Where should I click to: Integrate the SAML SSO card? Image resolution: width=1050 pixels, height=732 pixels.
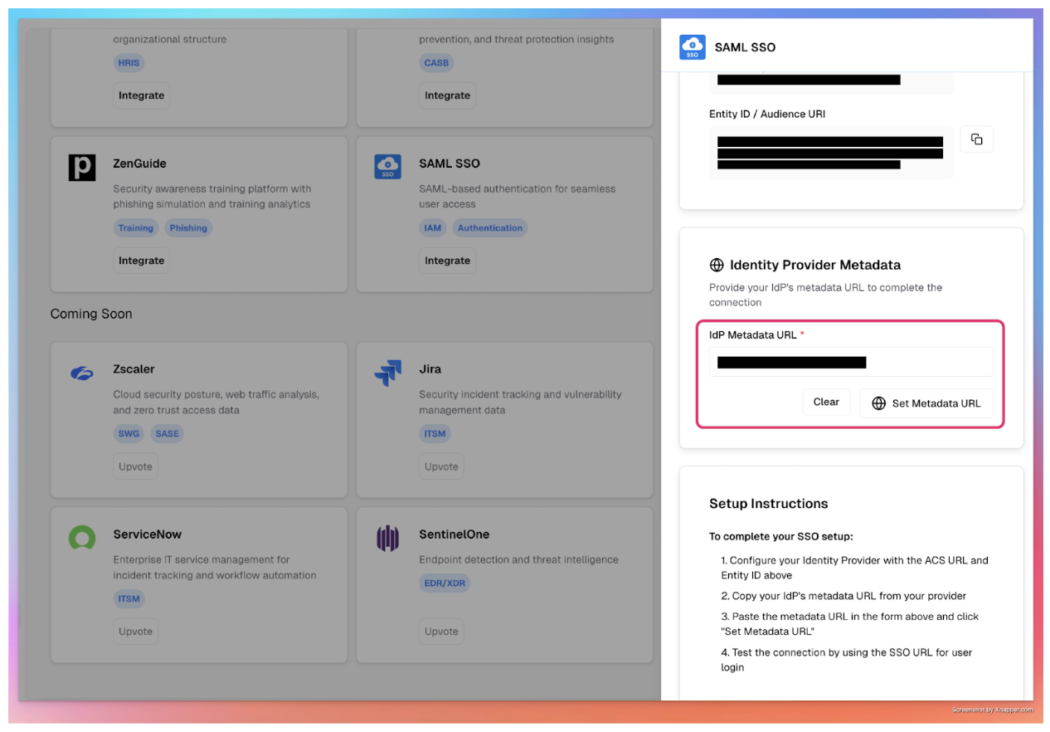(448, 261)
